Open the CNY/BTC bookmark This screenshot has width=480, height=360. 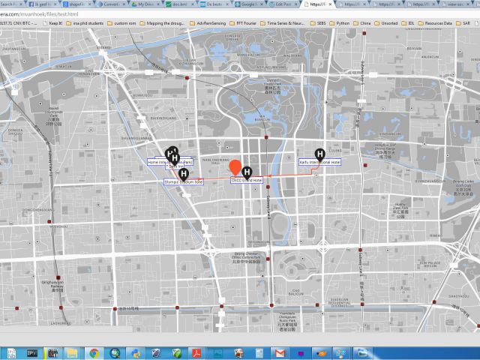tap(19, 23)
